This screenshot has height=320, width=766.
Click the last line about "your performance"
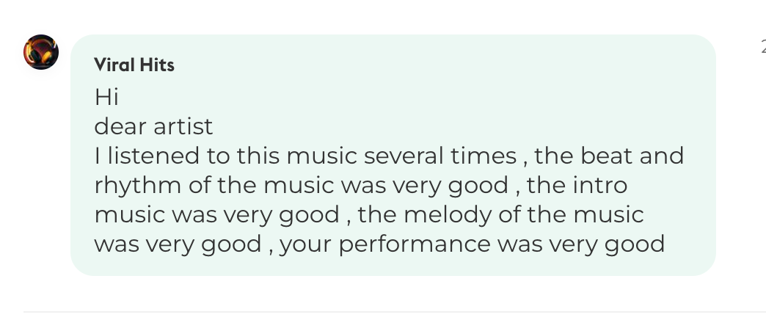coord(379,244)
